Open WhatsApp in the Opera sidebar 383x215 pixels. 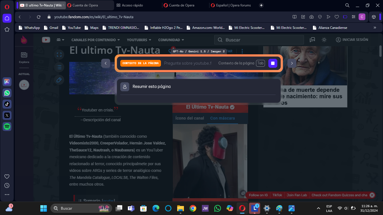[x=7, y=93]
